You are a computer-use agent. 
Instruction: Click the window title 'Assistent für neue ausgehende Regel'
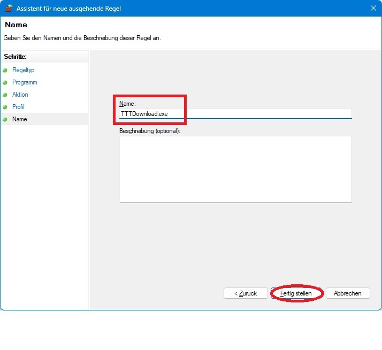click(x=68, y=9)
